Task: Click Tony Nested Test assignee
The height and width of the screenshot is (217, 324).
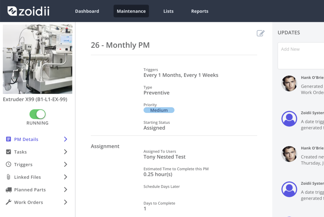Action: pos(165,157)
